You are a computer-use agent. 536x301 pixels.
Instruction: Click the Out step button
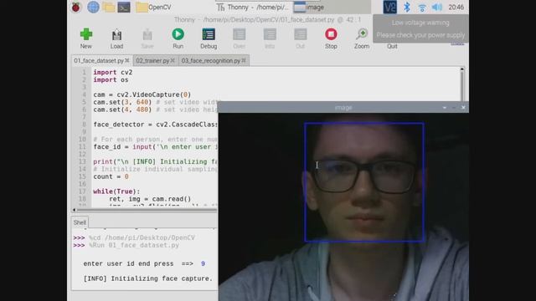point(300,38)
